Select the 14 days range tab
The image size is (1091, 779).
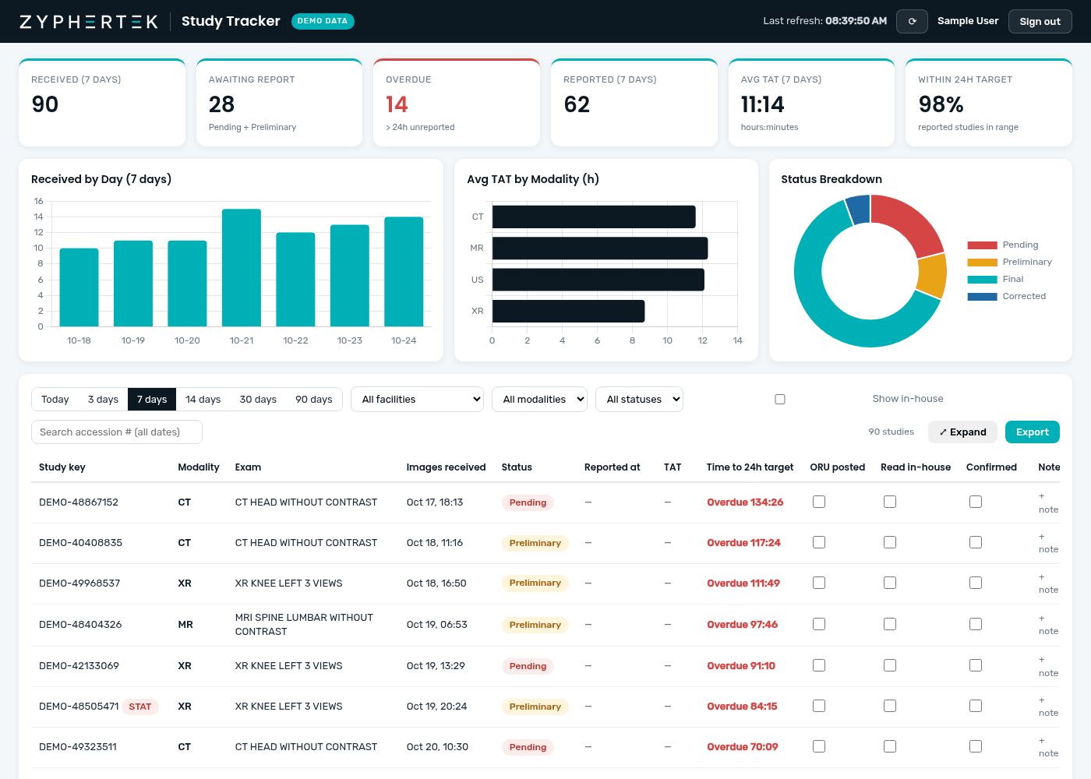[x=203, y=400]
